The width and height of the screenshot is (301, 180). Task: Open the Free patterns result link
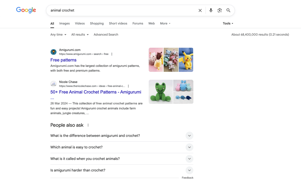click(x=63, y=60)
